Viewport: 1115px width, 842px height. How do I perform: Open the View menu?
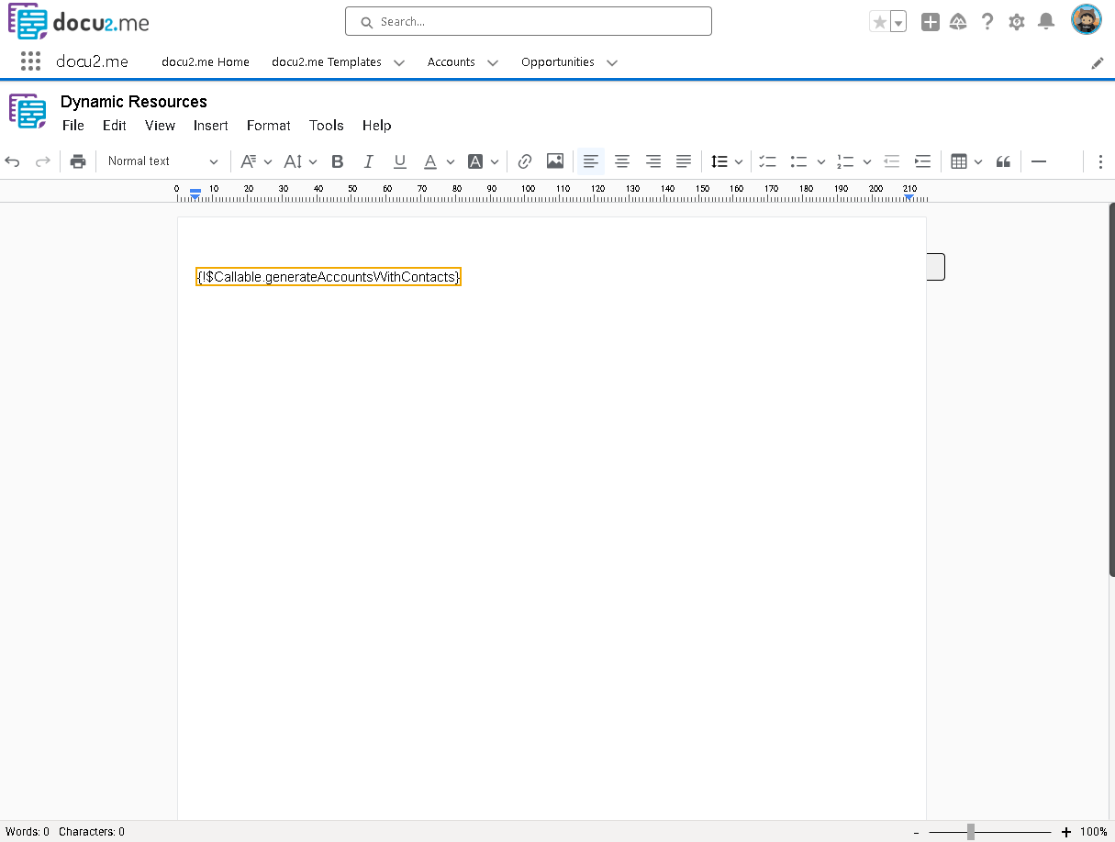coord(160,126)
